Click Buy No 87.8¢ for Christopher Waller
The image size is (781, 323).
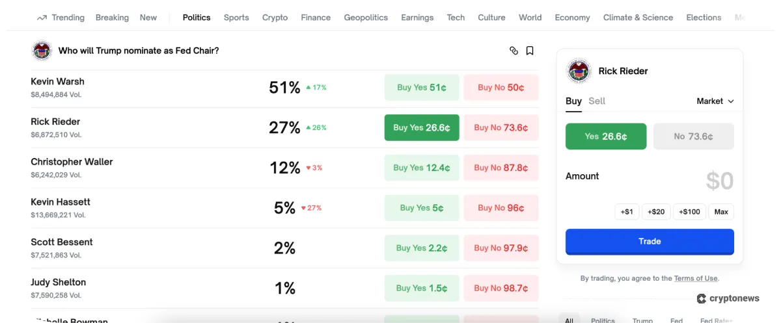tap(500, 168)
